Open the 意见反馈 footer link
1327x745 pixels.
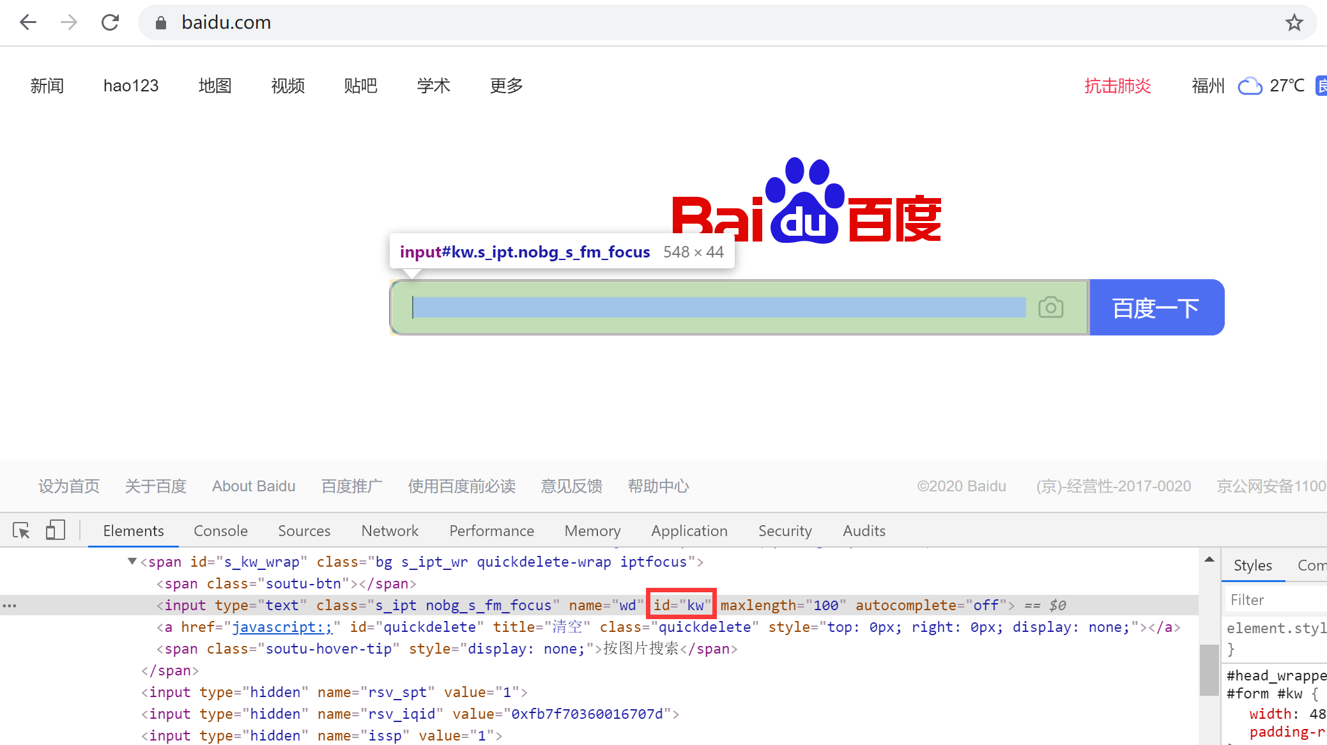tap(572, 486)
